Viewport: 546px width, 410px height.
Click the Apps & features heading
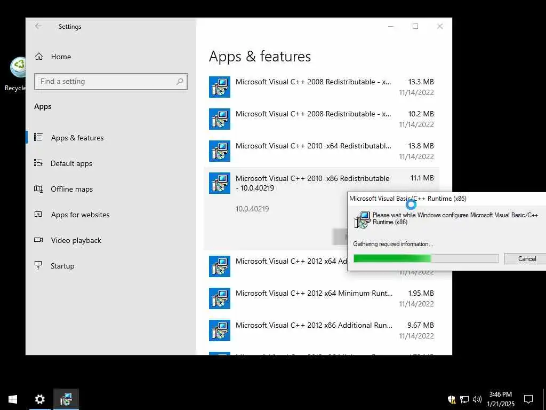pos(260,57)
